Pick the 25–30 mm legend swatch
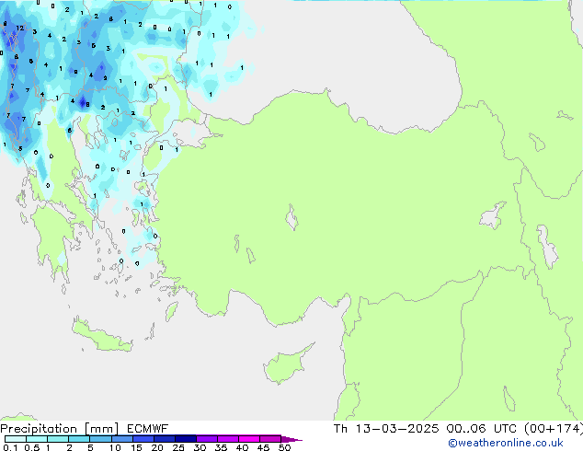Screen dimensions: 583x451 [186, 439]
